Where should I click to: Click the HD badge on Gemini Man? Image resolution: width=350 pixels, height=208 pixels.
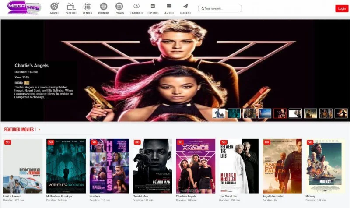pos(137,142)
